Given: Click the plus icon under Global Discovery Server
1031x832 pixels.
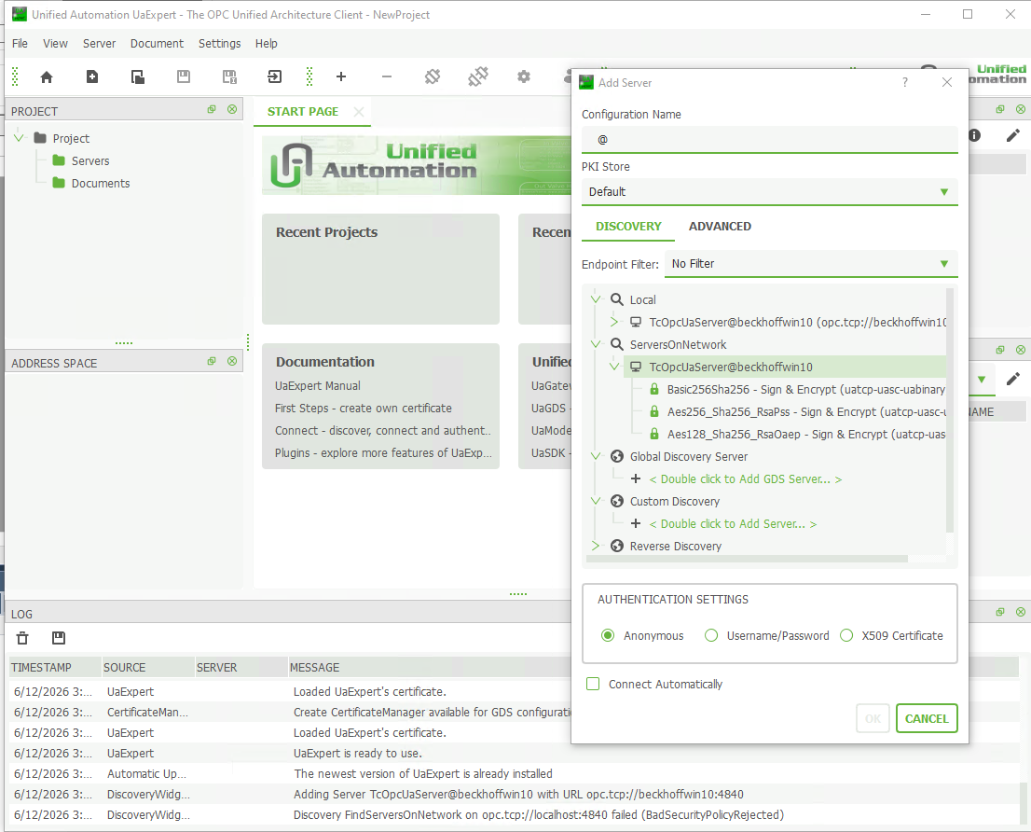Looking at the screenshot, I should [x=635, y=478].
